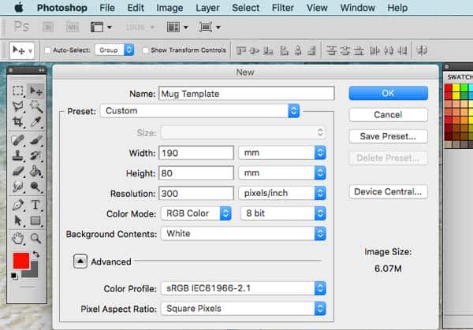Open the Photoshop application menu
The width and height of the screenshot is (473, 330).
62,8
